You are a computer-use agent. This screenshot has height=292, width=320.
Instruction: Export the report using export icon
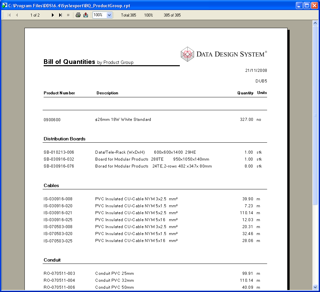coord(86,15)
